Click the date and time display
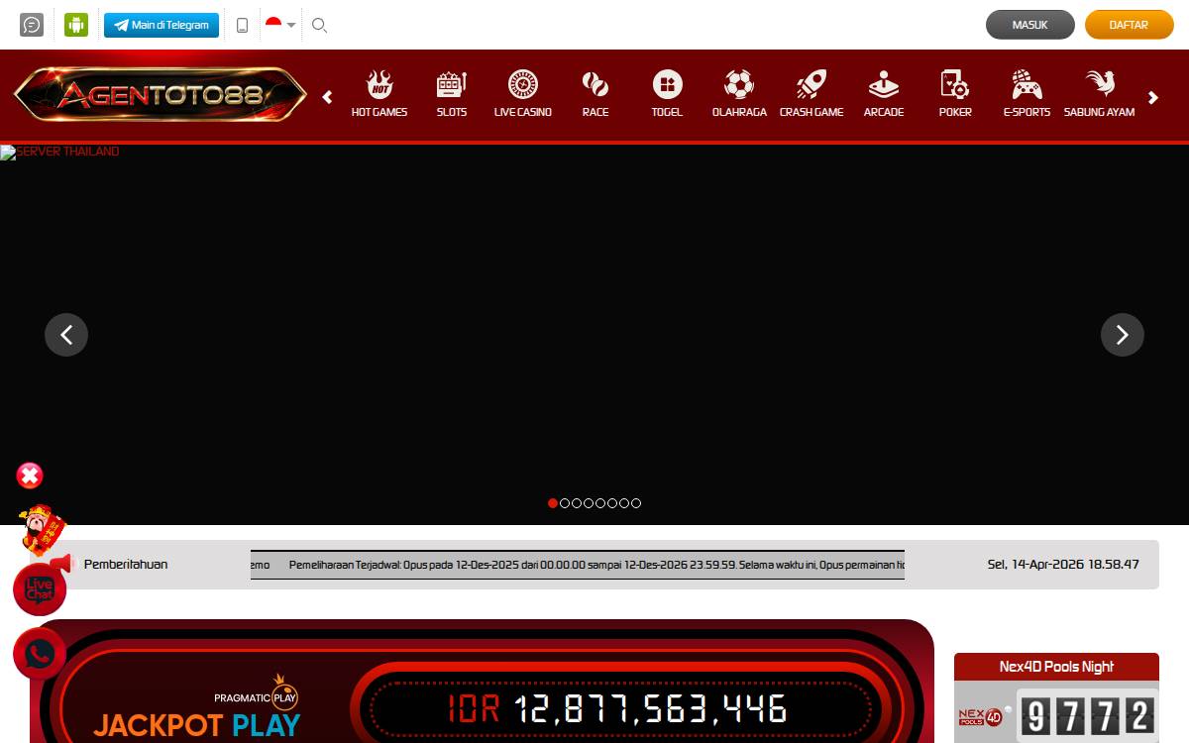Screen dimensions: 1189x743 [1063, 565]
